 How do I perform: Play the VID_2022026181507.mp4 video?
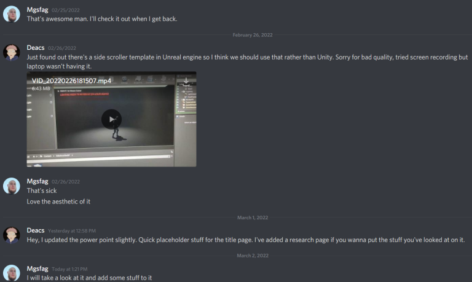click(111, 119)
